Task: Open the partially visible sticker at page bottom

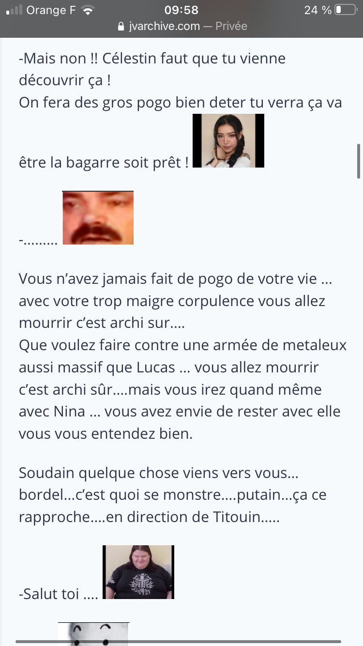Action: (94, 633)
